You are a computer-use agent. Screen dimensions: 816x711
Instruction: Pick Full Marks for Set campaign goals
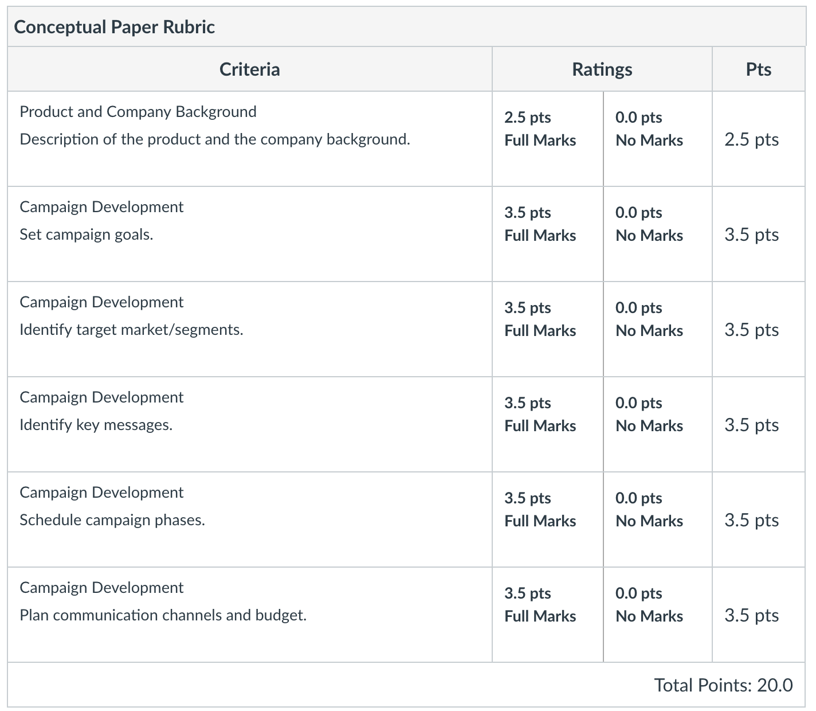point(548,234)
